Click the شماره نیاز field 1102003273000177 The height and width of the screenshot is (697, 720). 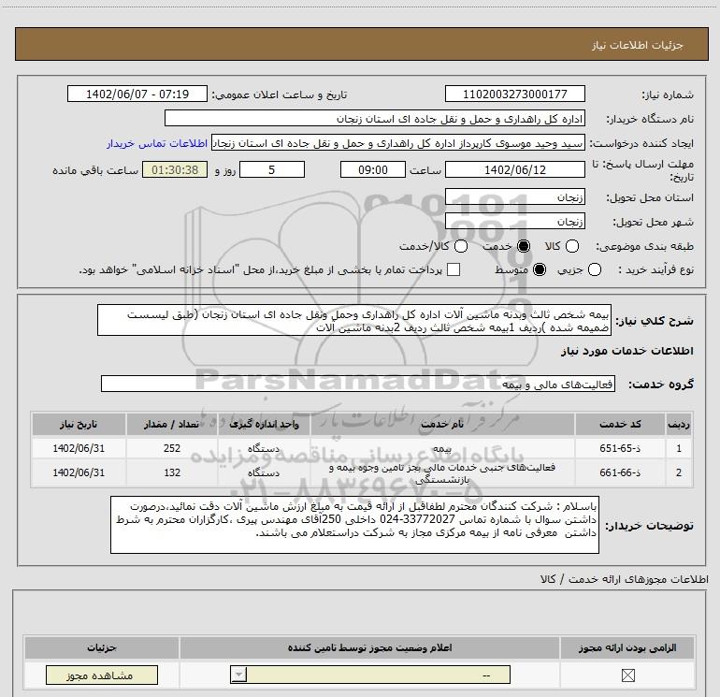(514, 94)
